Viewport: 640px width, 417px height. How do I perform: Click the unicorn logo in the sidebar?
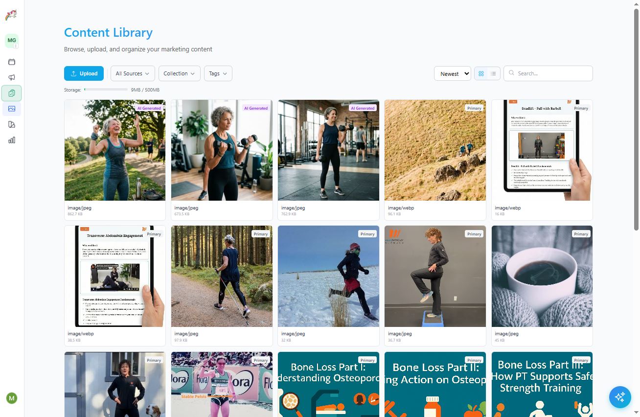click(x=11, y=15)
